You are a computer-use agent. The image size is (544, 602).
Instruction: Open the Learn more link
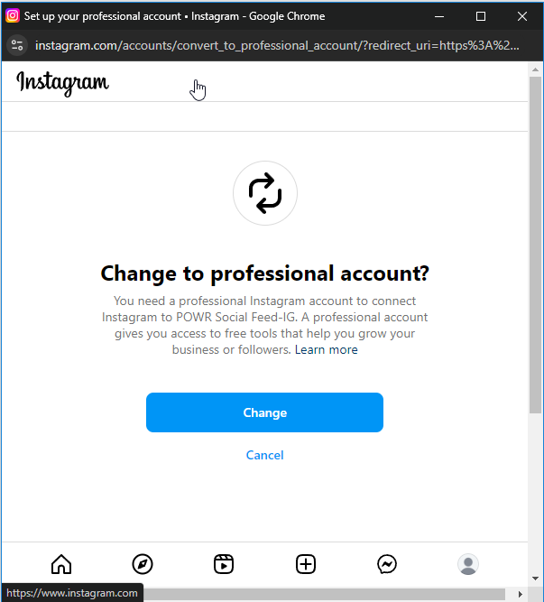(x=326, y=350)
